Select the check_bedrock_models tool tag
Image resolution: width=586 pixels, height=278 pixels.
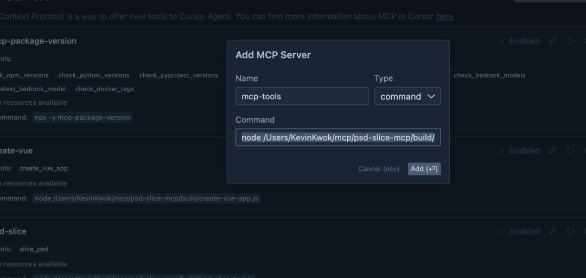pos(489,75)
